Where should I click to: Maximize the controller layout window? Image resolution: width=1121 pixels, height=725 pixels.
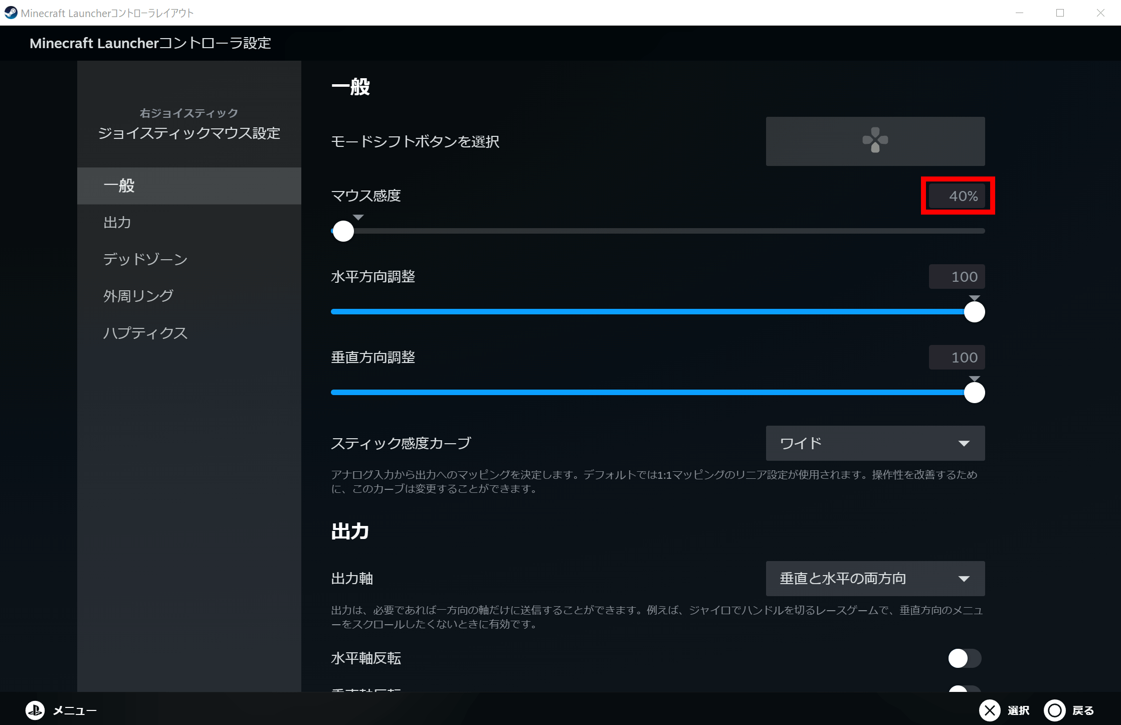click(1060, 13)
